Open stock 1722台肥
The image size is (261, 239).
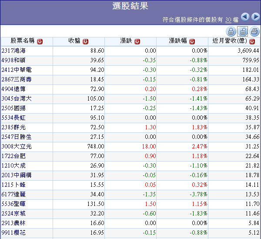tap(13, 156)
